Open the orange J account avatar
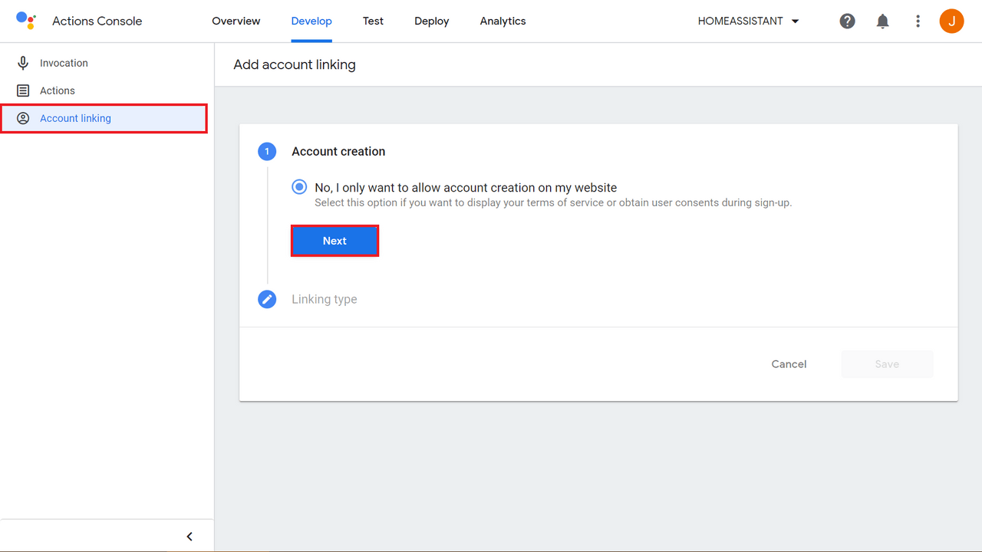This screenshot has width=982, height=552. [x=951, y=21]
